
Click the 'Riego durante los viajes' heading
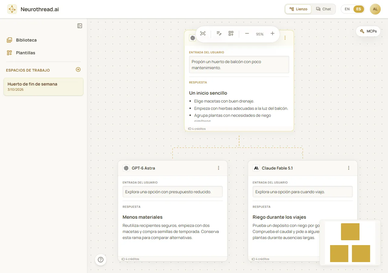click(x=279, y=217)
